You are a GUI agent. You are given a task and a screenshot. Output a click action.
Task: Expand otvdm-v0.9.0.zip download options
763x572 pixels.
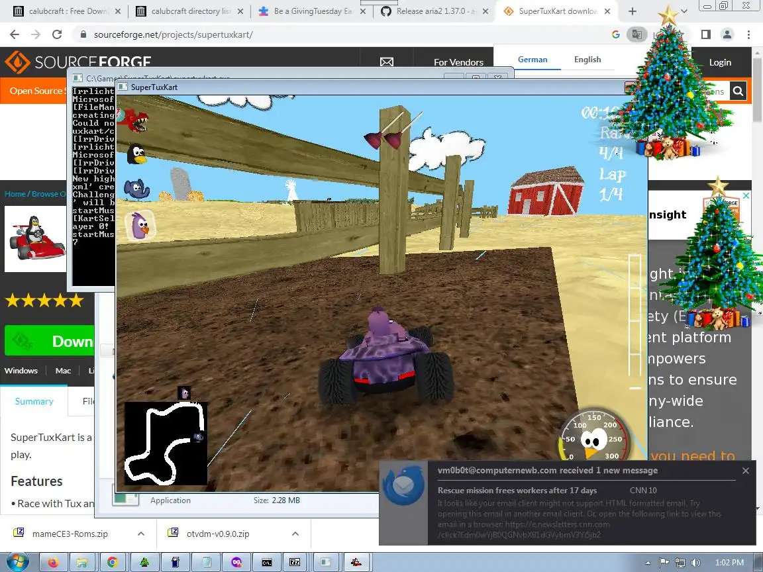click(295, 534)
